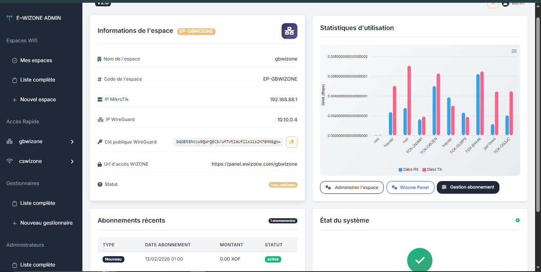541x272 pixels.
Task: Click the E~WIZONE ADMIN antenna logo
Action: click(x=10, y=18)
